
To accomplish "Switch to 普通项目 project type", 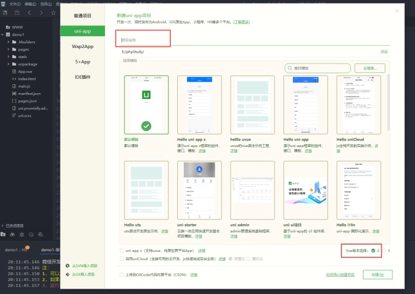I will (82, 16).
